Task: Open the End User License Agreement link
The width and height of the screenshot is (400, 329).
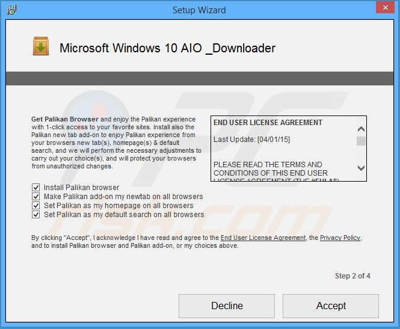Action: point(263,238)
